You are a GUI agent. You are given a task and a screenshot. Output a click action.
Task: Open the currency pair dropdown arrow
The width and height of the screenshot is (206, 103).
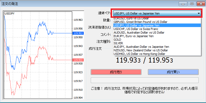(x=199, y=13)
